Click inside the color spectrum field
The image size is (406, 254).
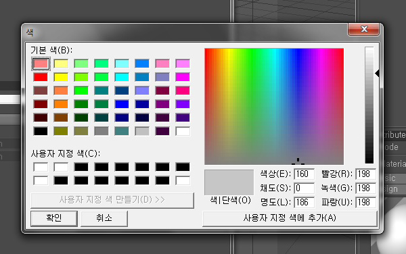click(274, 106)
